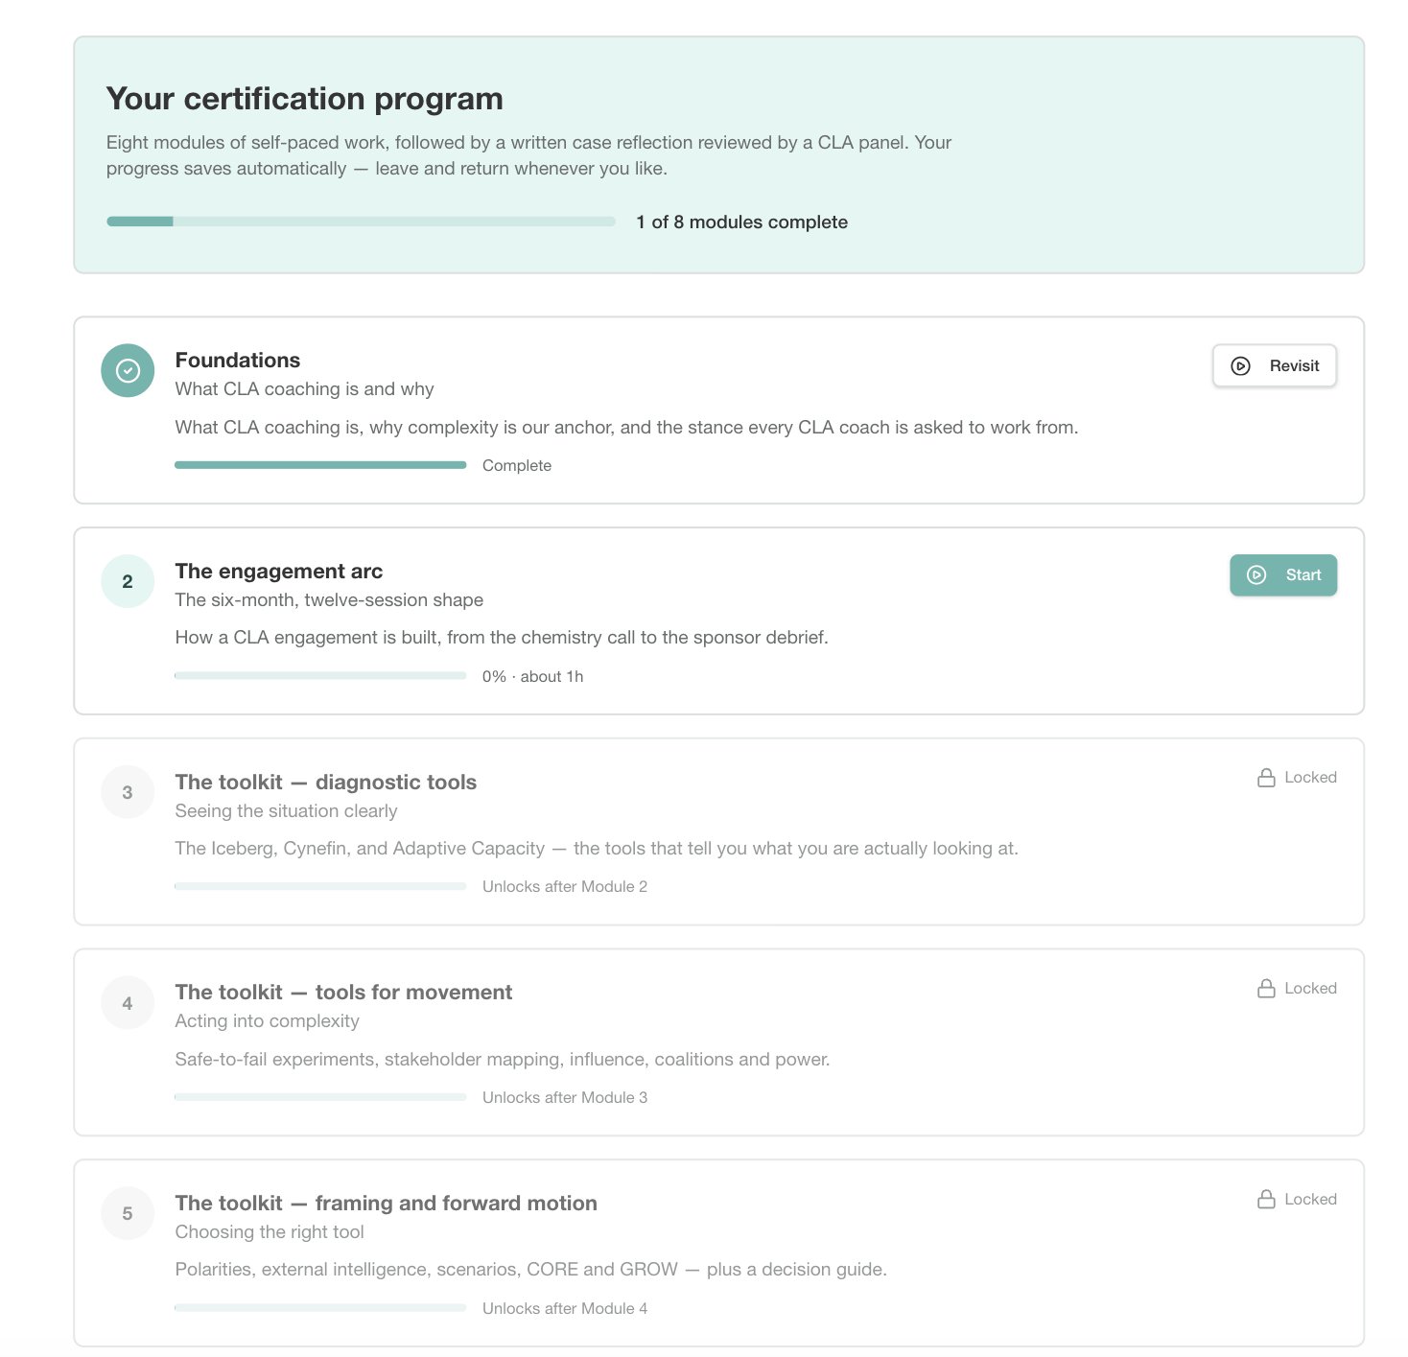Click 'The six-month, twelve-session shape' subtitle

[x=329, y=600]
